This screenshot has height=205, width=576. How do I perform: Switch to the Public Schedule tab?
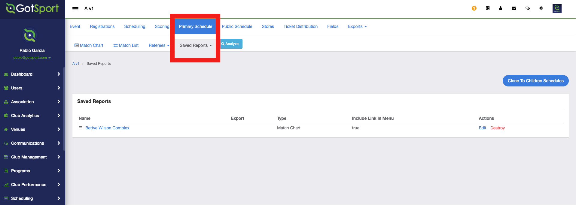tap(237, 26)
